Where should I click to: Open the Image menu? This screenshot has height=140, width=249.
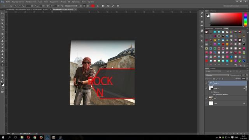pos(31,2)
